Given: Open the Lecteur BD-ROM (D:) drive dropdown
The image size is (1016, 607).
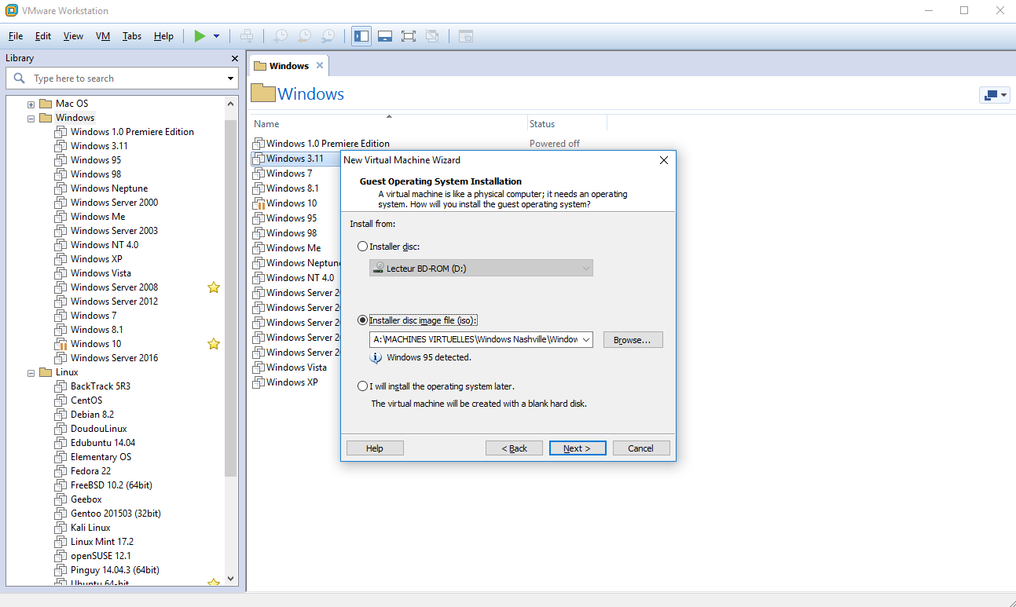Looking at the screenshot, I should pos(481,269).
